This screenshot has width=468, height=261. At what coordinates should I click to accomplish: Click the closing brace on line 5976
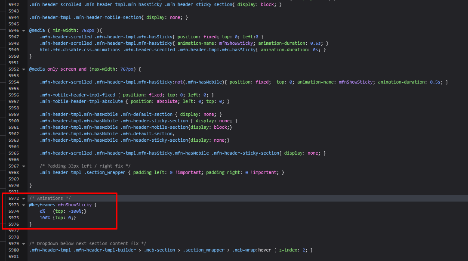(31, 224)
